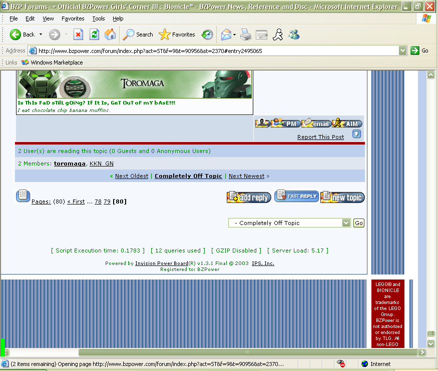Viewport: 438px width, 371px height.
Task: Stop loading with the red X icon
Action: (78, 34)
